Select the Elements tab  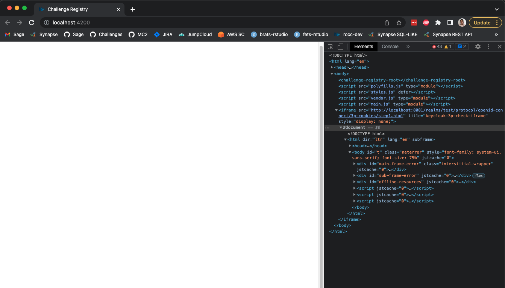click(x=363, y=46)
